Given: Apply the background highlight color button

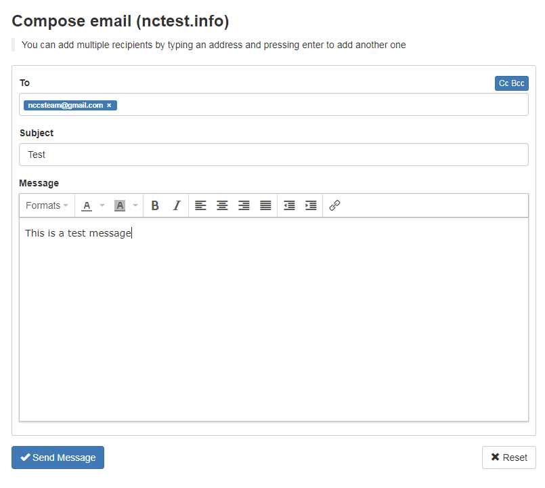Looking at the screenshot, I should 120,205.
